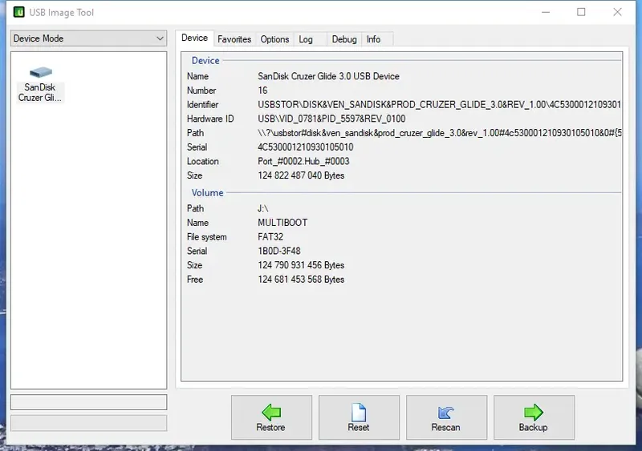642x451 pixels.
Task: Click the File system label
Action: [206, 237]
